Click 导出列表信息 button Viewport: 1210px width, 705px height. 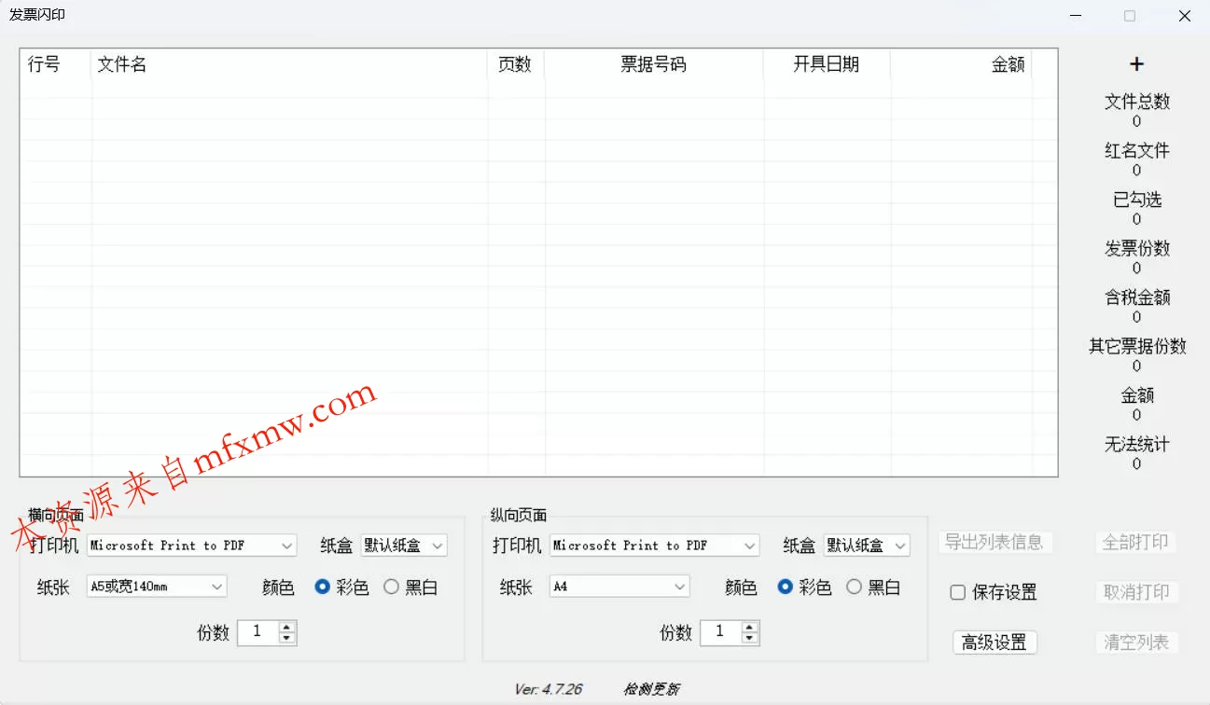tap(994, 542)
